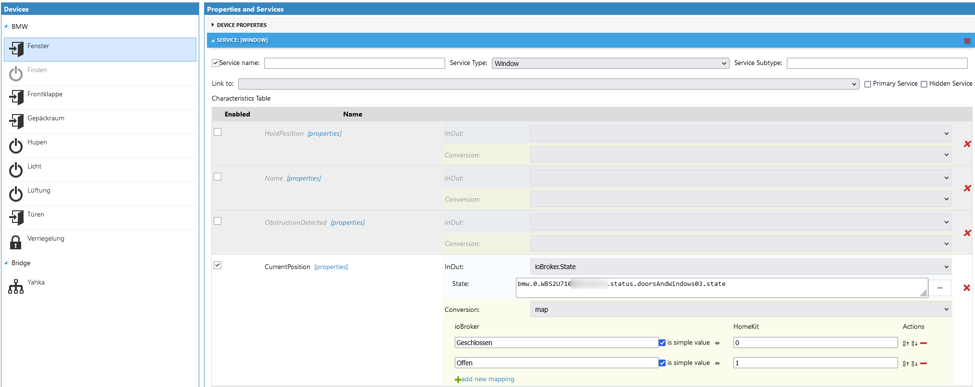Collapse the BMW device group
The image size is (975, 387).
(6, 26)
